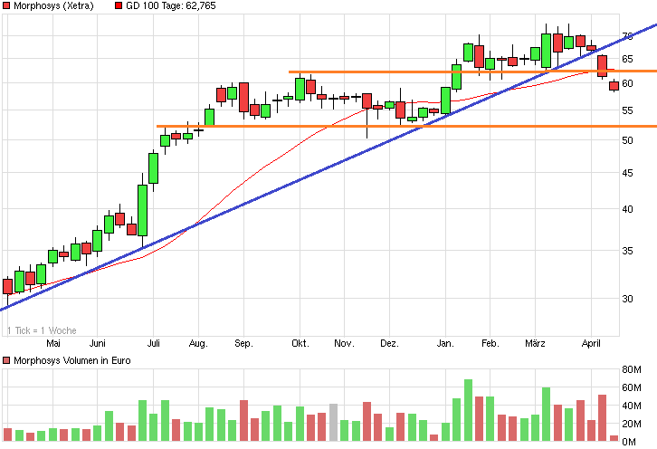This screenshot has height=449, width=657.
Task: Click the price axis value 50
Action: tap(627, 140)
